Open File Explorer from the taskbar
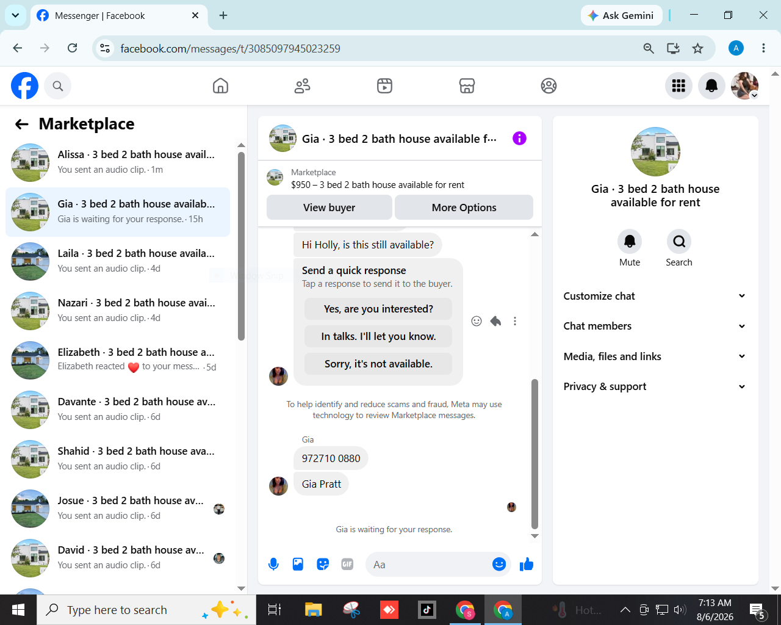Screen dimensions: 781x625 314,610
